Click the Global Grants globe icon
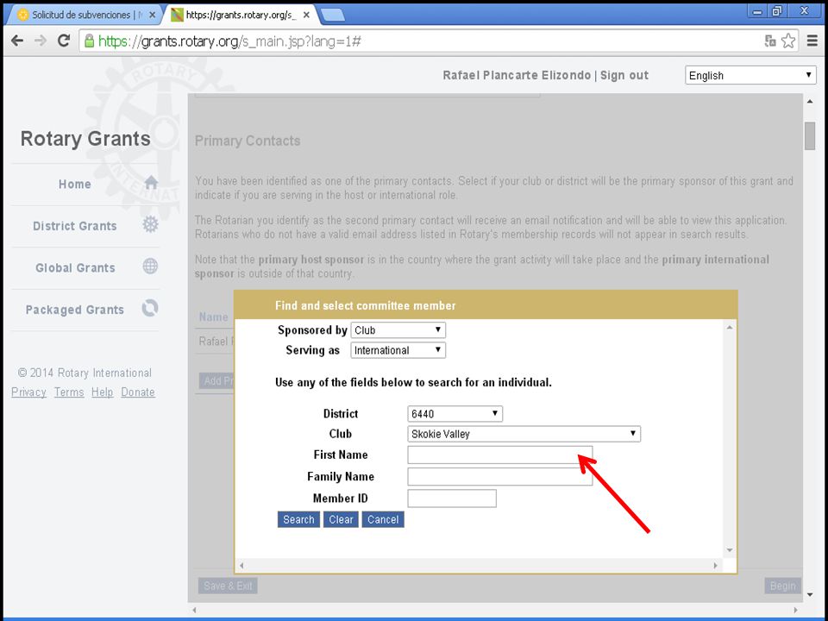Viewport: 828px width, 621px height. coord(150,267)
